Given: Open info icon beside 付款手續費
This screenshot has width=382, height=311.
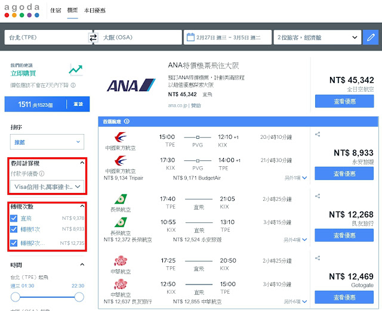Looking at the screenshot, I should [42, 173].
